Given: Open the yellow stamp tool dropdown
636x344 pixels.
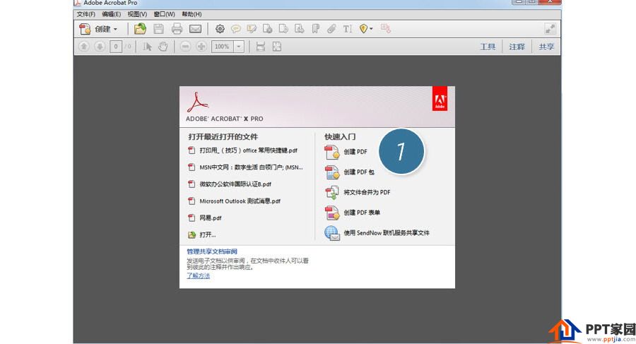Looking at the screenshot, I should [366, 29].
